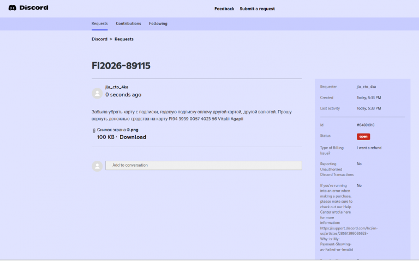Click the Requester value jla_cto_4ka in sidebar

click(366, 87)
